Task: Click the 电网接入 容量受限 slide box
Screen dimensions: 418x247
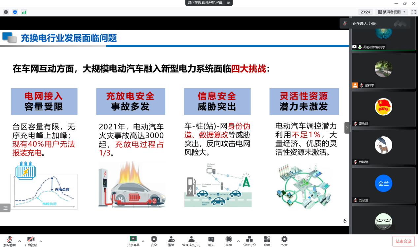Action: (44, 101)
